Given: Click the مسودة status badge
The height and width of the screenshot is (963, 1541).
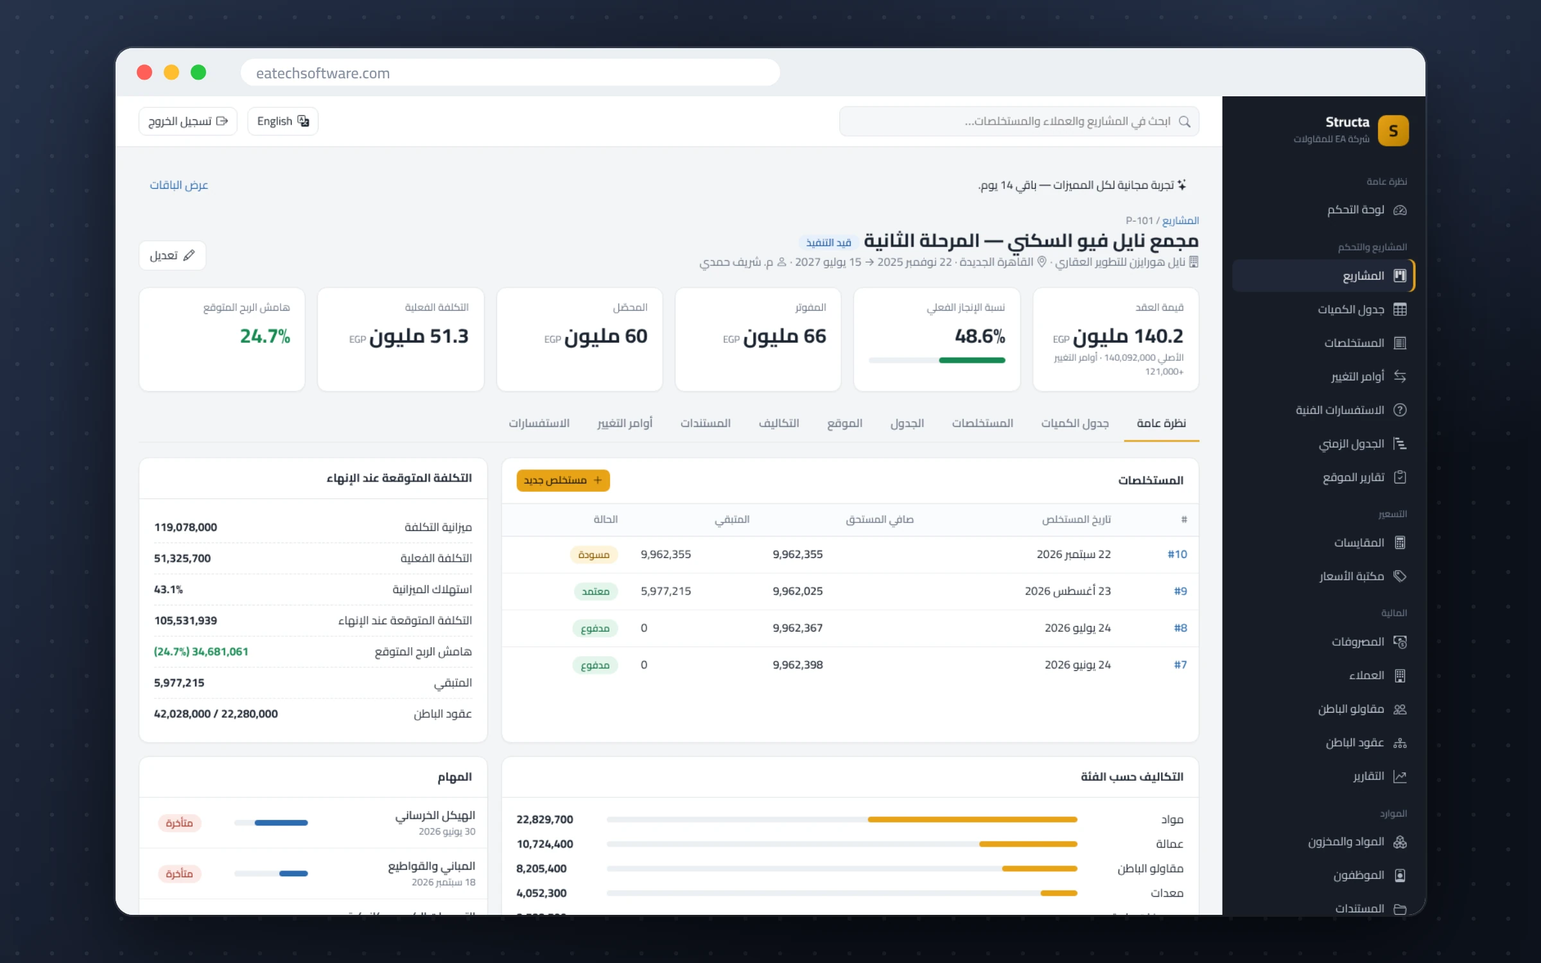Looking at the screenshot, I should [x=594, y=555].
